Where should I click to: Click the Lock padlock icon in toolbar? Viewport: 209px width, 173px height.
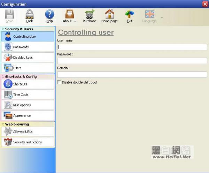click(x=30, y=15)
